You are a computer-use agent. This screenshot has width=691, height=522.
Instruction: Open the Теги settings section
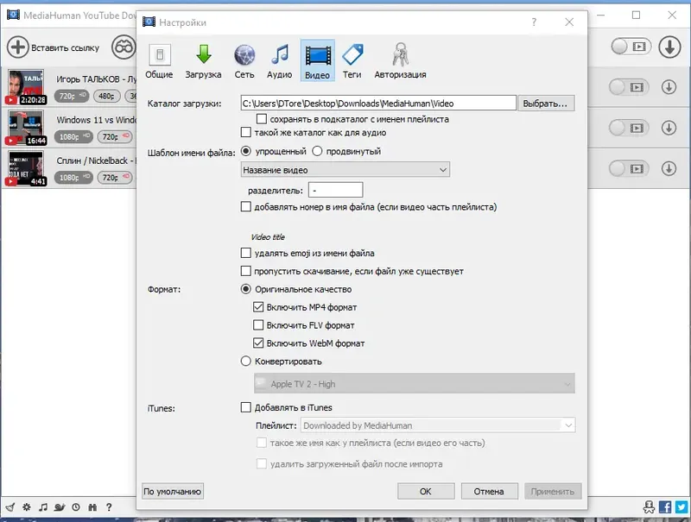click(352, 61)
